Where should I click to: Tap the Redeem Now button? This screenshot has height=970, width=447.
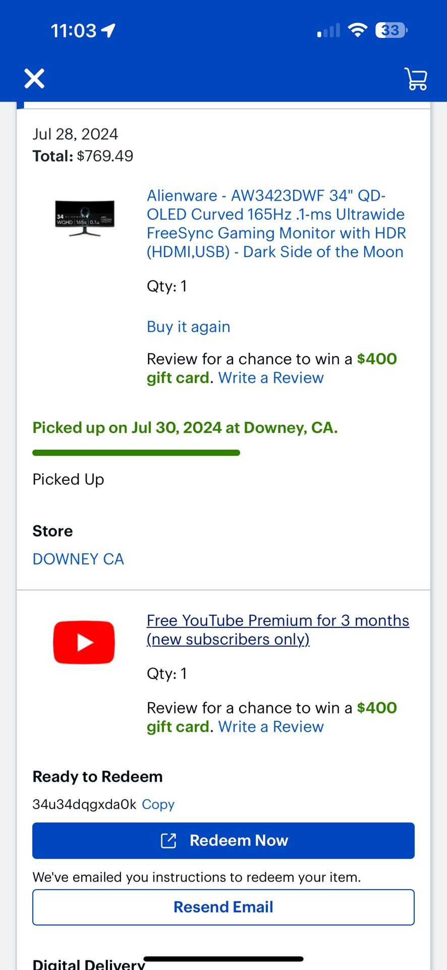(x=224, y=841)
